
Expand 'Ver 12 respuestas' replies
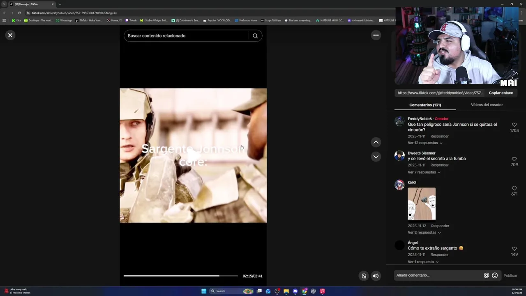425,143
